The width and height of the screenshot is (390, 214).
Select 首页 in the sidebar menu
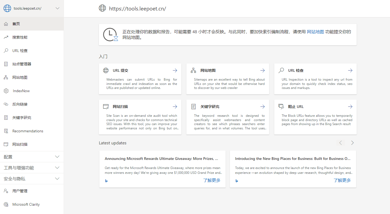coord(16,24)
